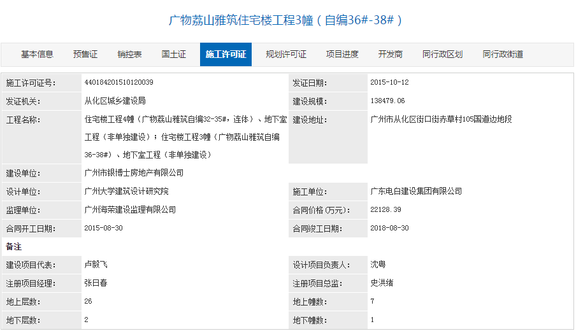Select the active 施工许可证 tab
Viewport: 576px width, 331px height.
click(226, 54)
